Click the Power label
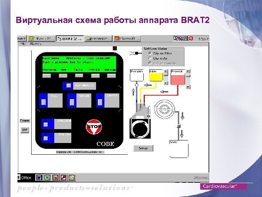This screenshot has height=197, width=262. pyautogui.click(x=25, y=121)
